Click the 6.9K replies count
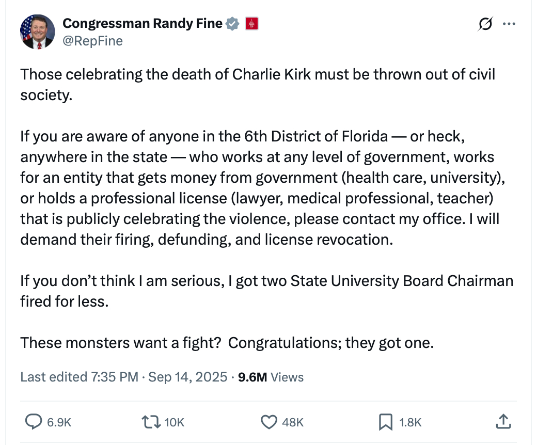537x445 pixels. click(59, 422)
